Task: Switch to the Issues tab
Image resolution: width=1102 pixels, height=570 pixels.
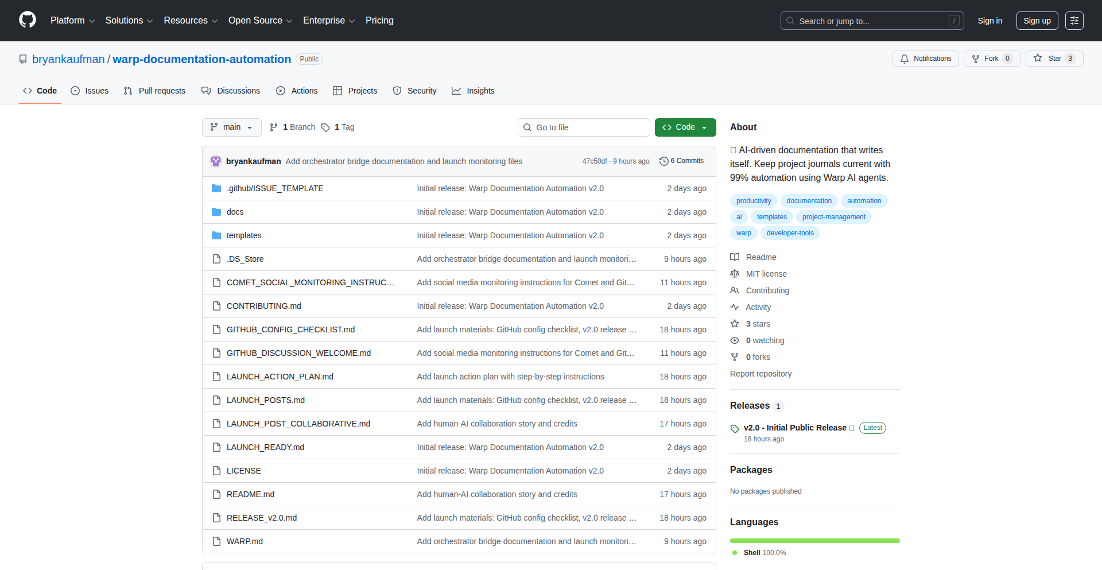Action: pos(90,91)
